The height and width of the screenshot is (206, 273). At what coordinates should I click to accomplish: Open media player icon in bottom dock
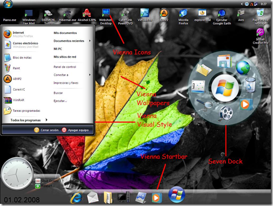pos(156,198)
